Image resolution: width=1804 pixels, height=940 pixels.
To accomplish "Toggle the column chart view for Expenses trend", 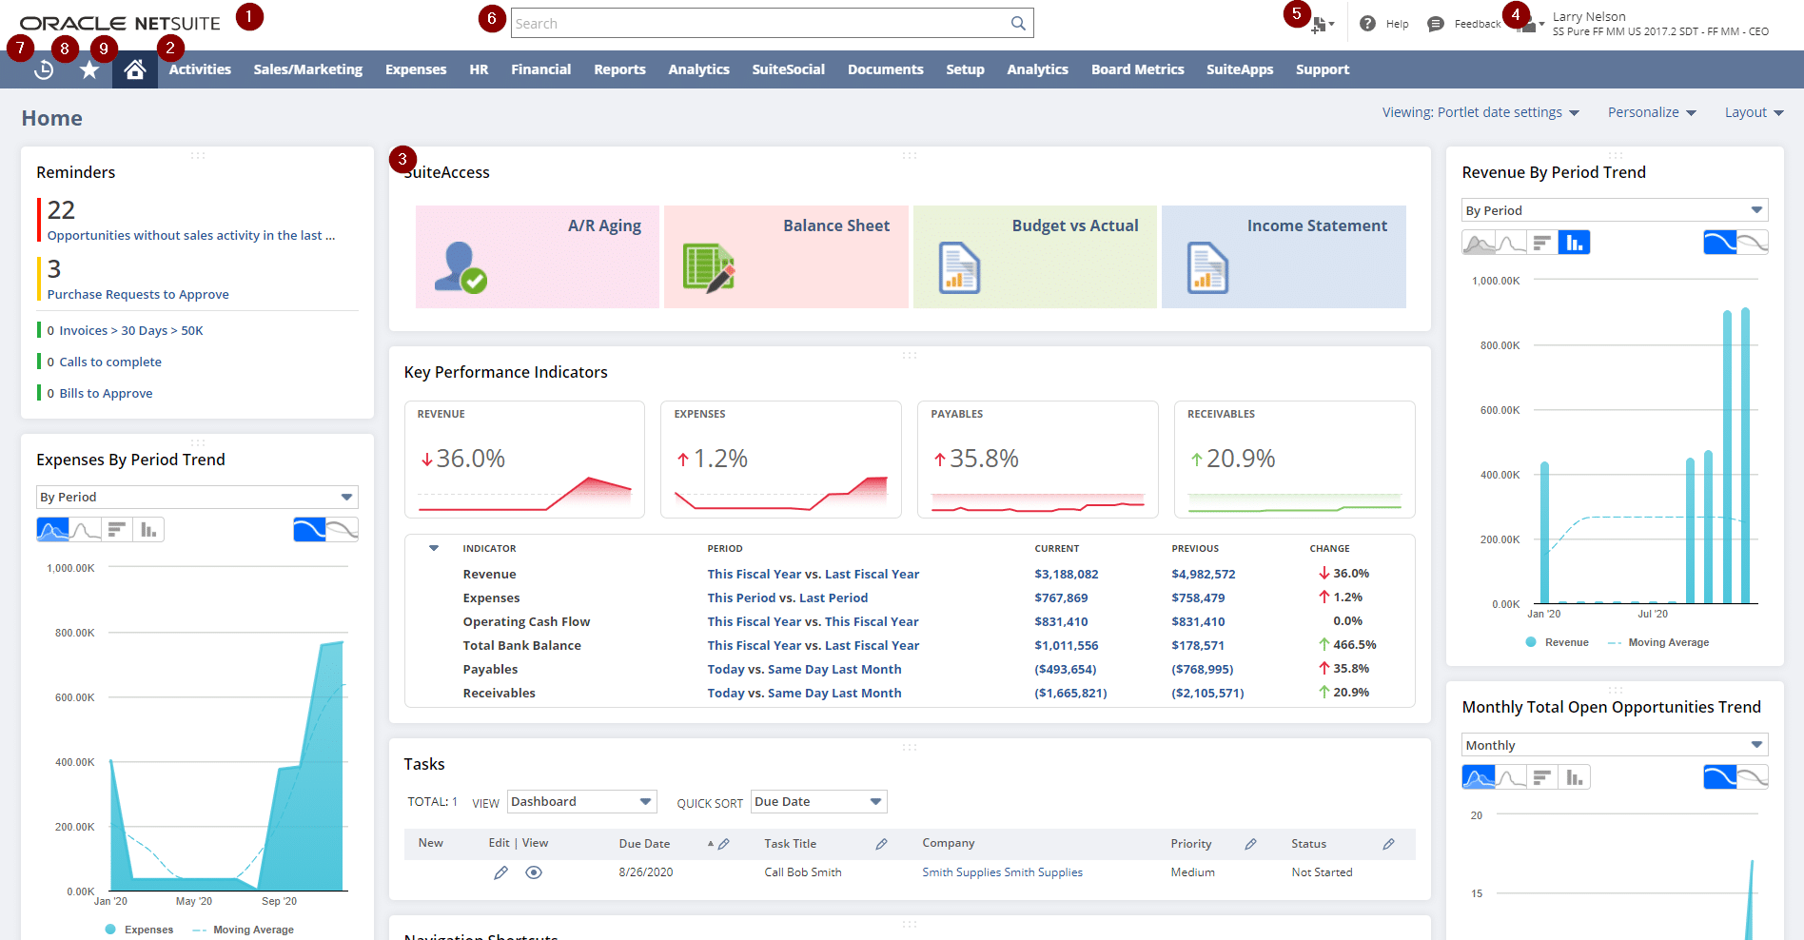I will click(147, 529).
